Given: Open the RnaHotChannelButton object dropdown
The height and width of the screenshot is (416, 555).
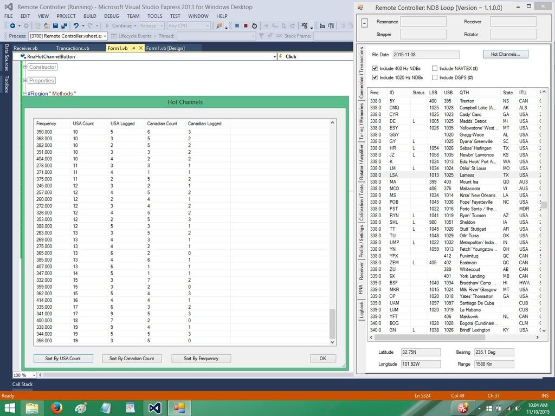Looking at the screenshot, I should [x=275, y=56].
